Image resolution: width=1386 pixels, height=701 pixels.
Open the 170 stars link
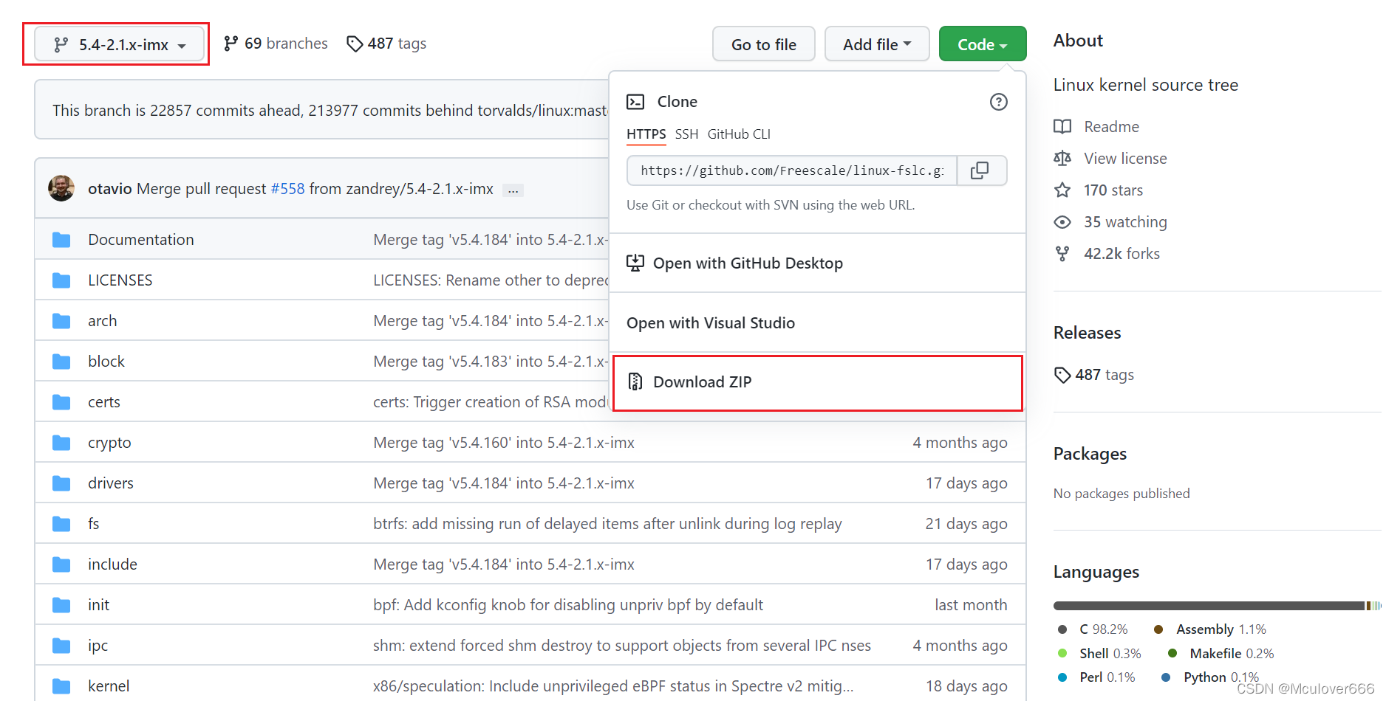click(1113, 190)
